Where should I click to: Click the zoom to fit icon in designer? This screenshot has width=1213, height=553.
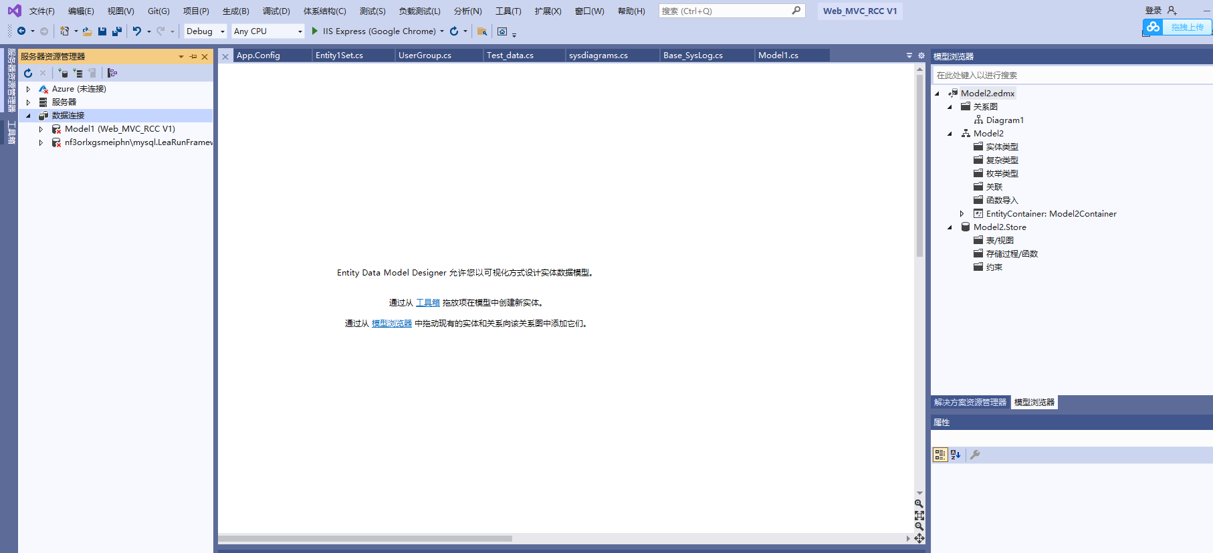(919, 516)
